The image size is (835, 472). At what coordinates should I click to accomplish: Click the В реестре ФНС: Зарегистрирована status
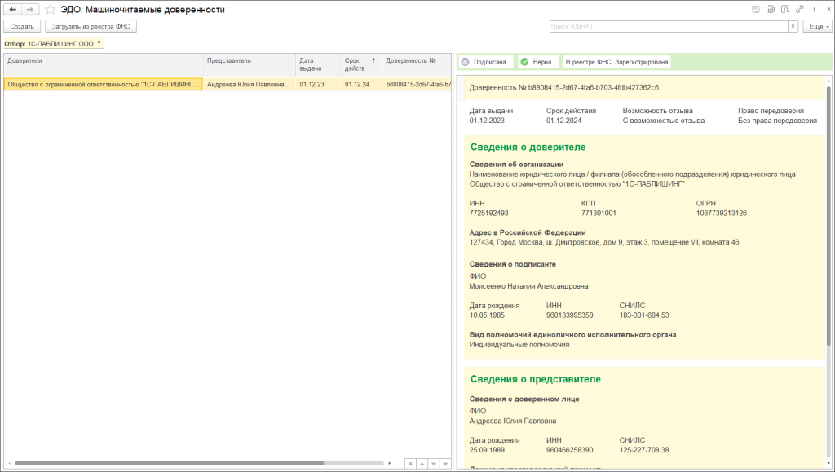click(616, 62)
